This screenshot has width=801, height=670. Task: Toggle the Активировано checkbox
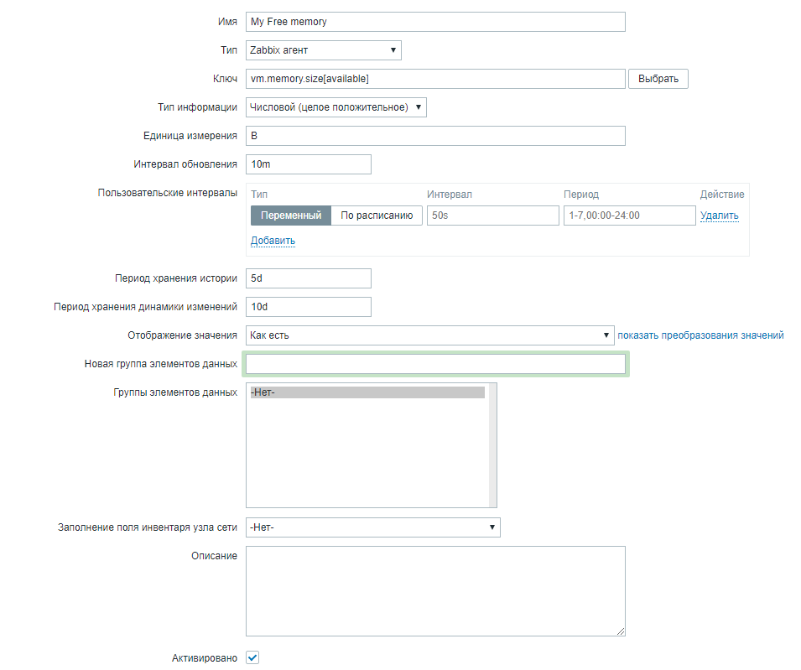(252, 658)
